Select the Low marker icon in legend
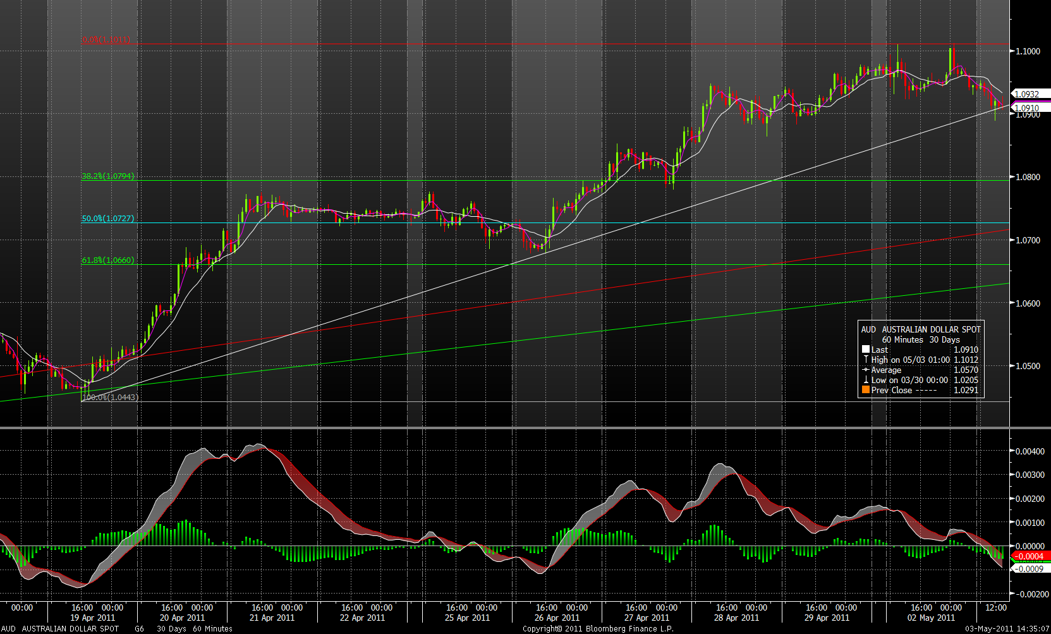1051x634 pixels. (866, 380)
